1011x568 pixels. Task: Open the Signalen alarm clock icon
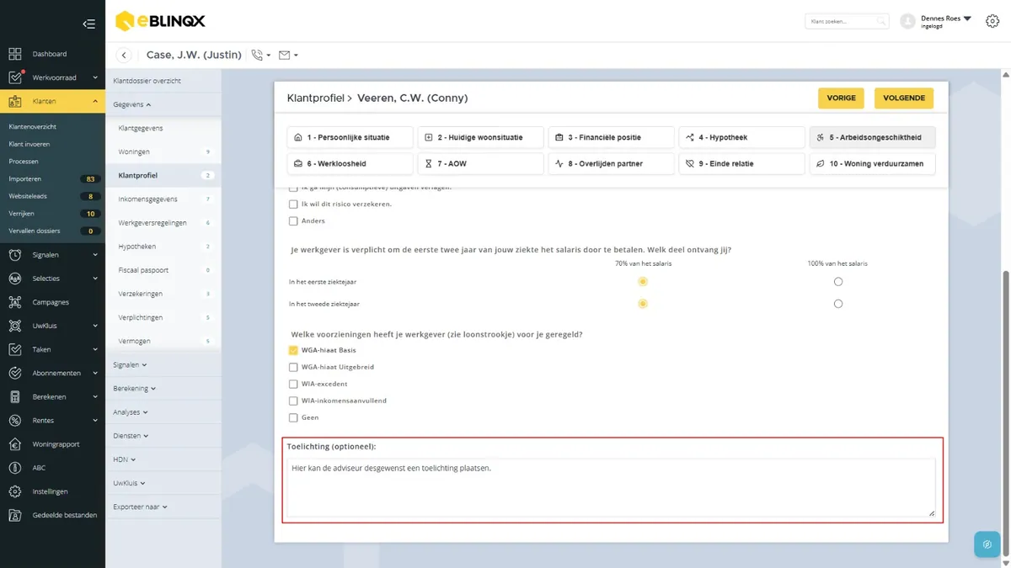15,255
